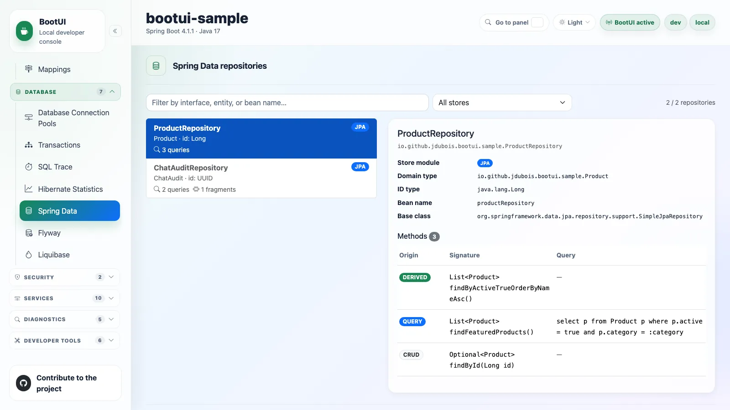Open the Light theme dropdown
Screen dimensions: 730x410
pos(574,22)
